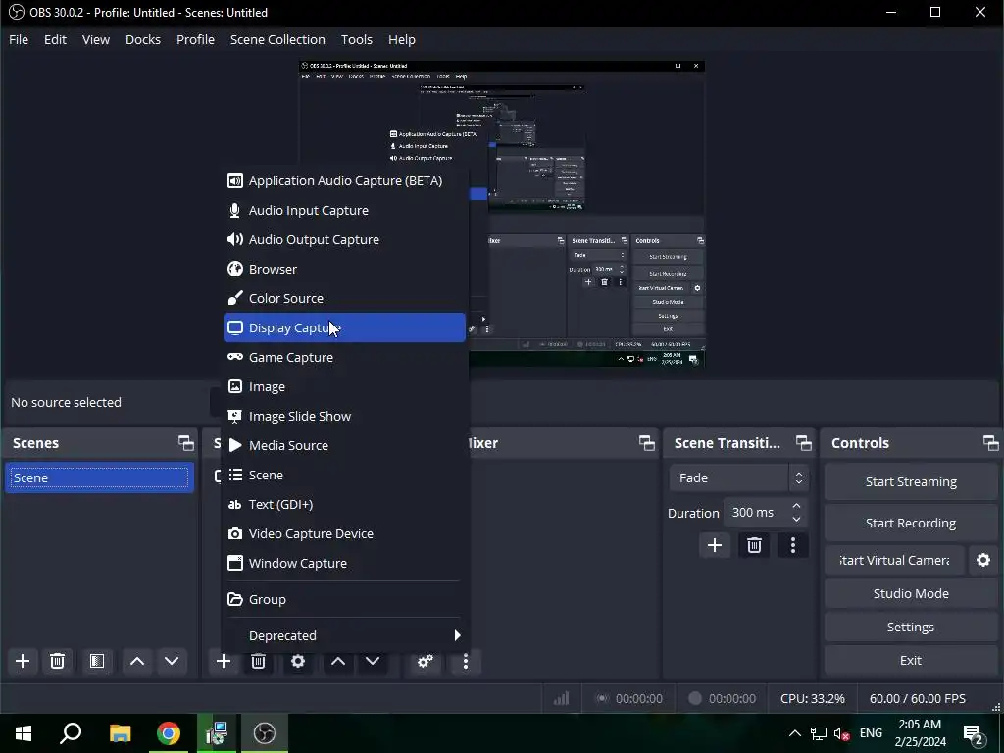Move source up arrow in Sources panel

pos(338,661)
